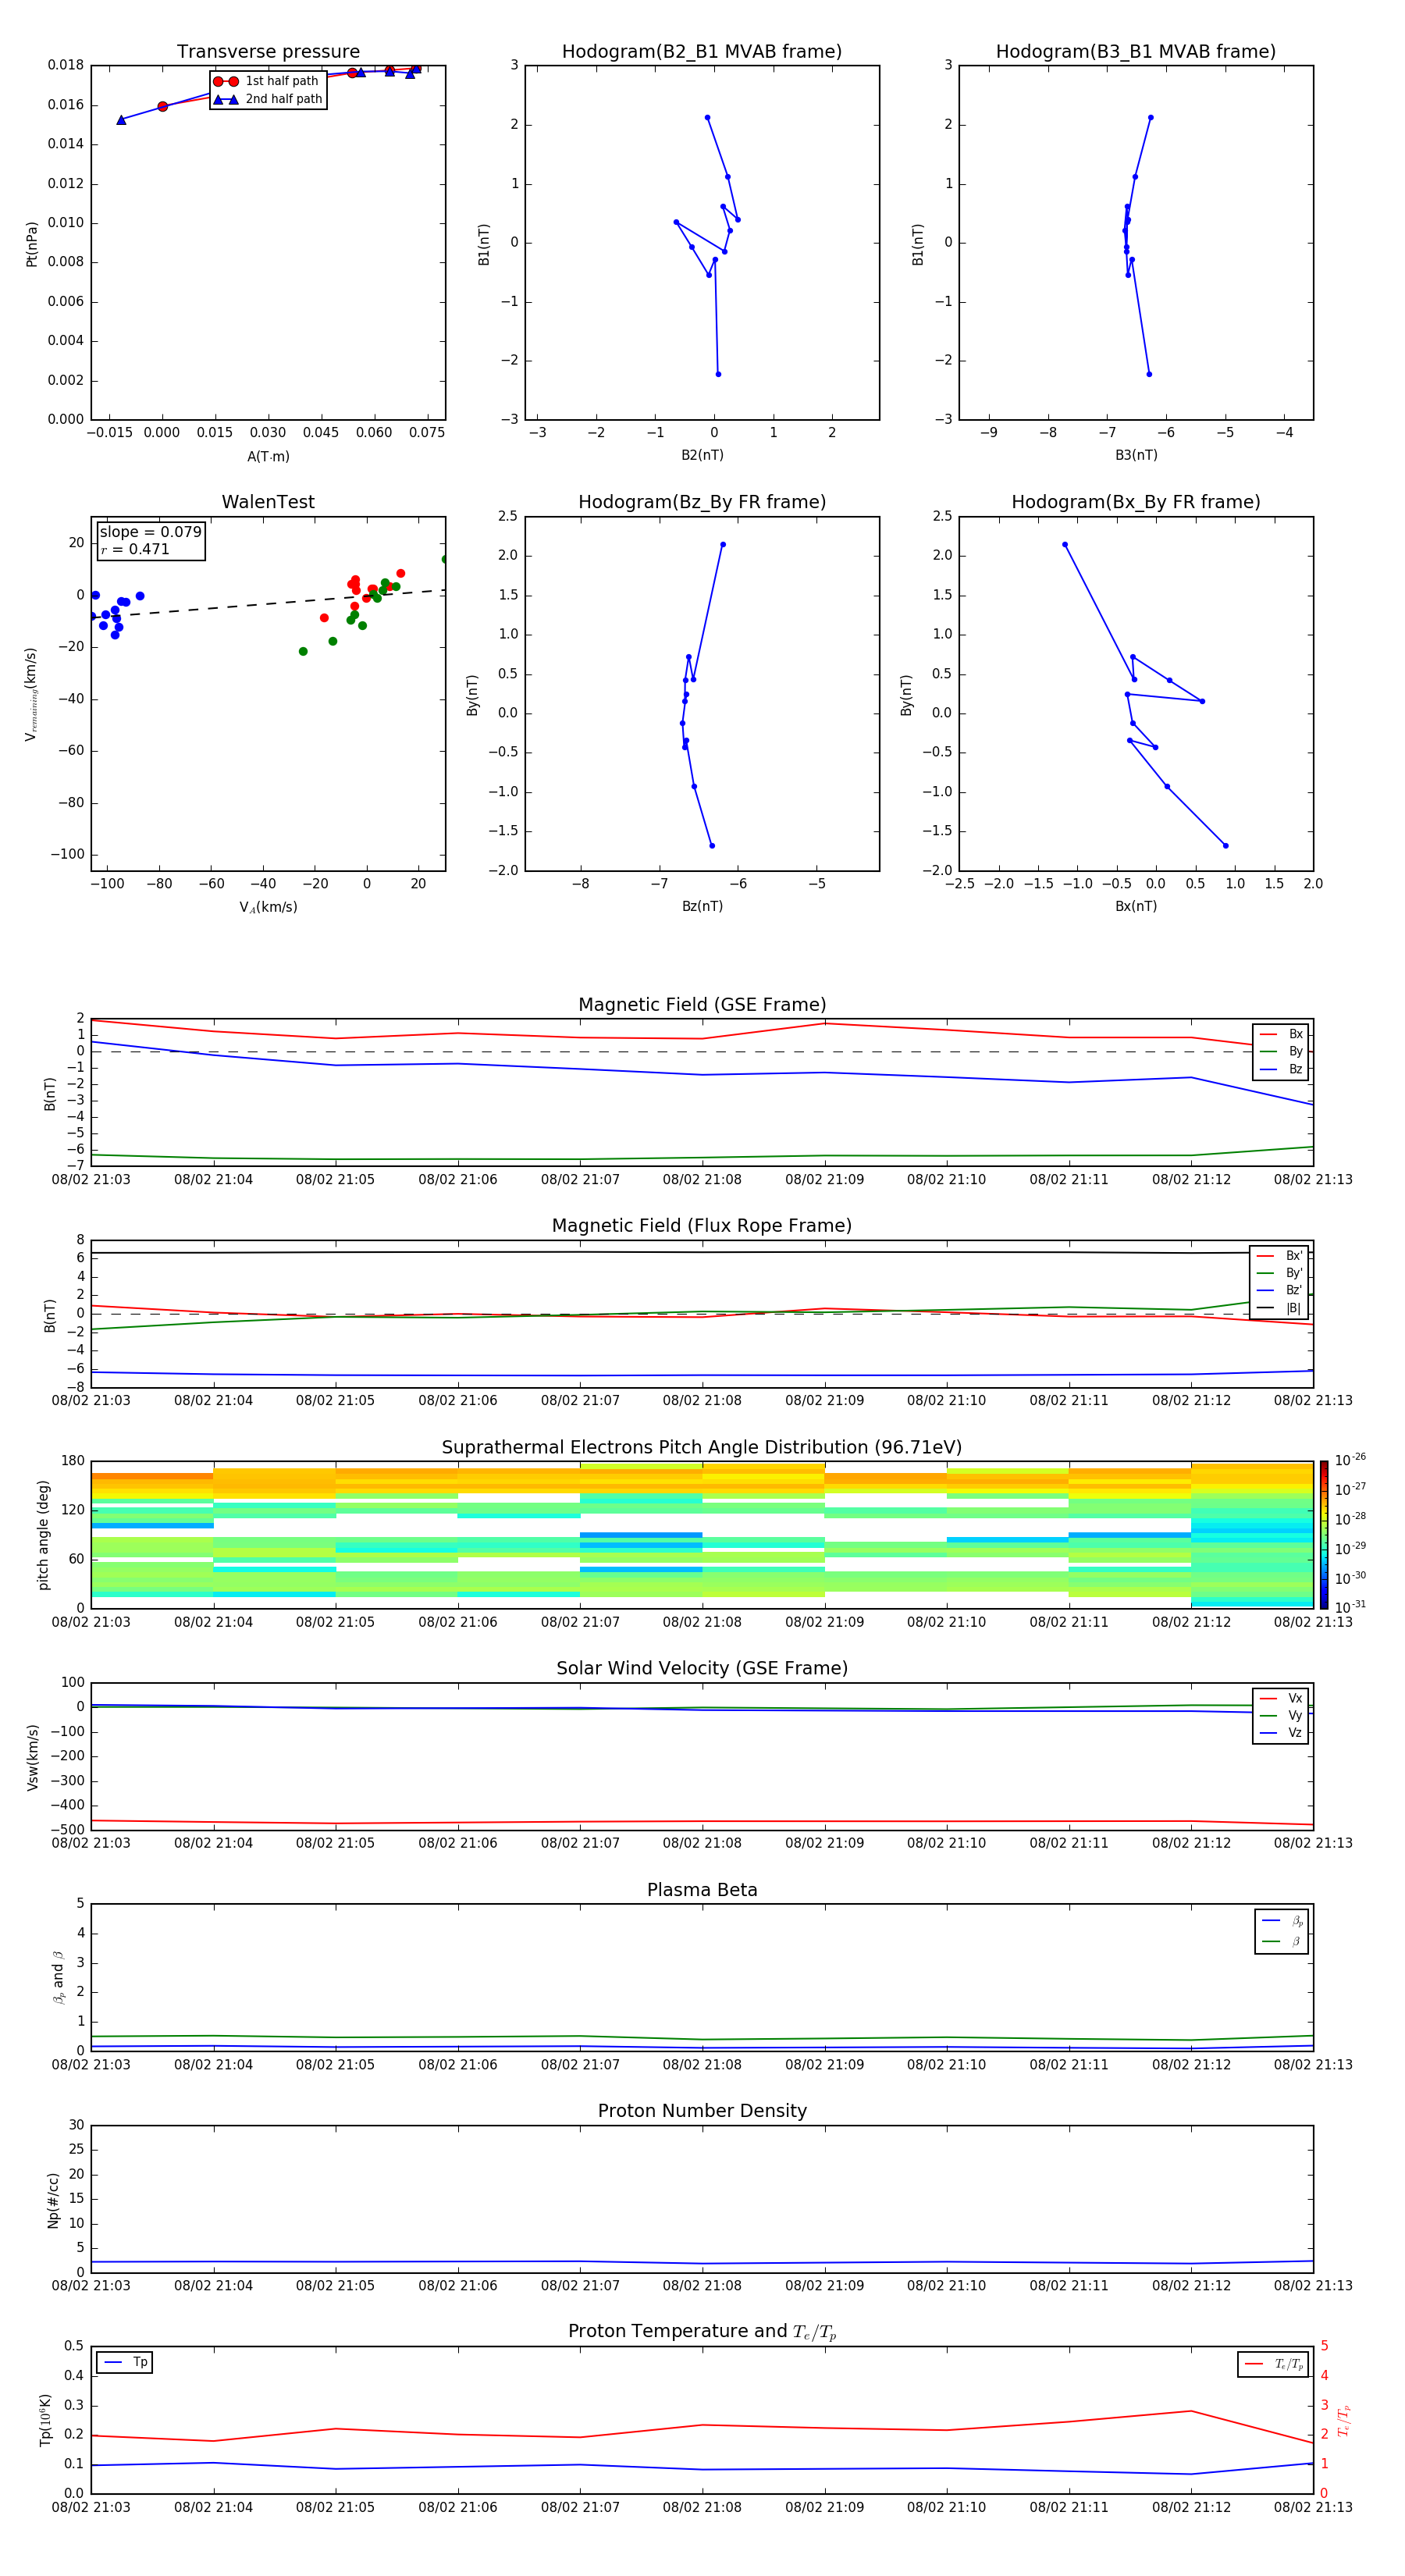Click the 'Hodogram(Bx_By FR frame)' title
The height and width of the screenshot is (2576, 1405).
(x=1136, y=502)
